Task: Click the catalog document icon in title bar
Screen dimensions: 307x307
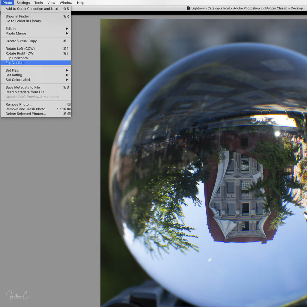Action: (188, 8)
